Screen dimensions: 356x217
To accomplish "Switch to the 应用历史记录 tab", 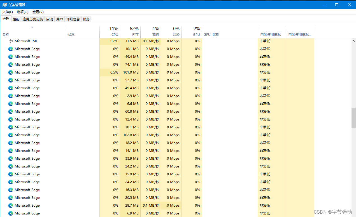I will [x=33, y=19].
